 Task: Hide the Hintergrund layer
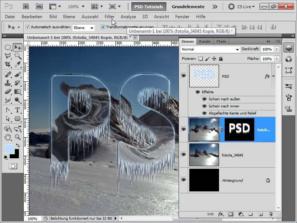pyautogui.click(x=183, y=180)
